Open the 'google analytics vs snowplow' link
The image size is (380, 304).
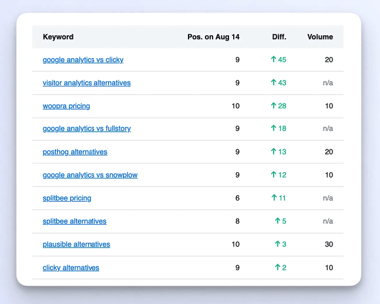(90, 175)
